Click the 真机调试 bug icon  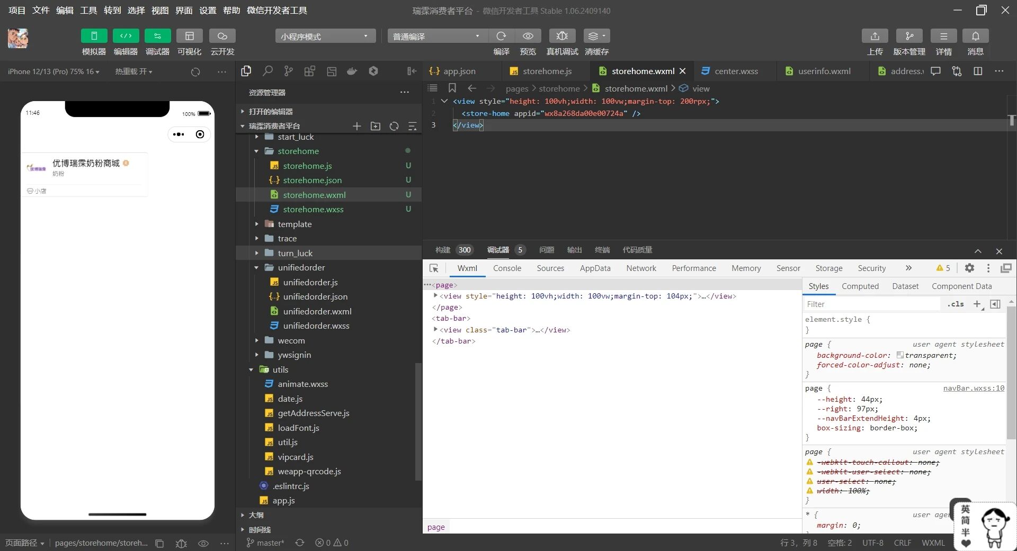pos(562,36)
